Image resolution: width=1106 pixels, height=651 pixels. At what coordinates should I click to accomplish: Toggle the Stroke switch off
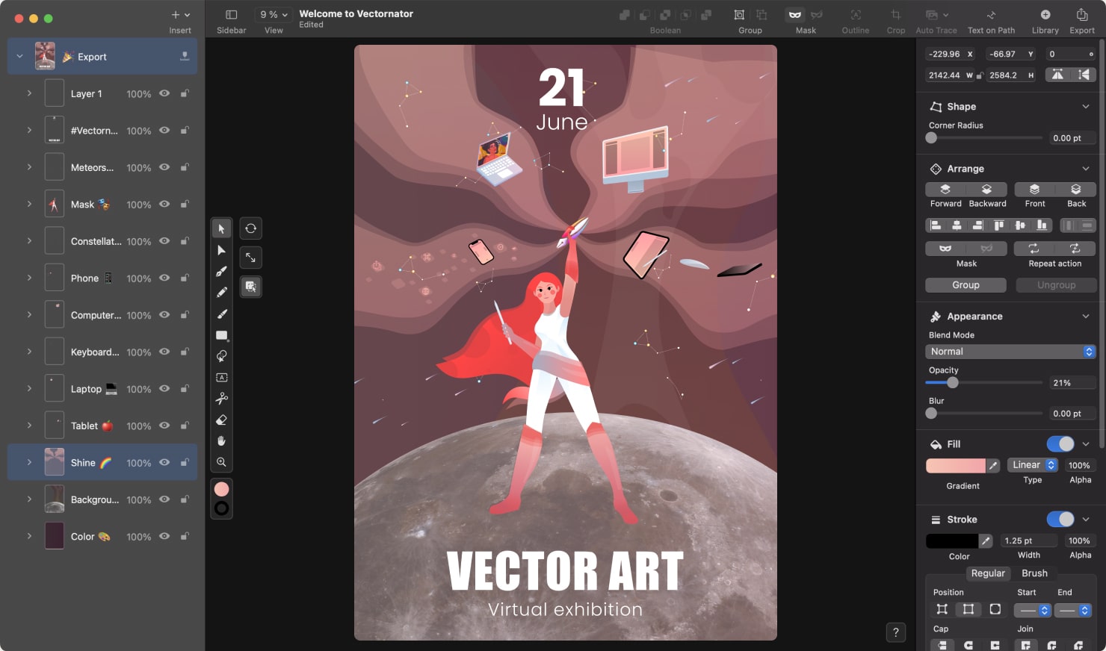1060,519
